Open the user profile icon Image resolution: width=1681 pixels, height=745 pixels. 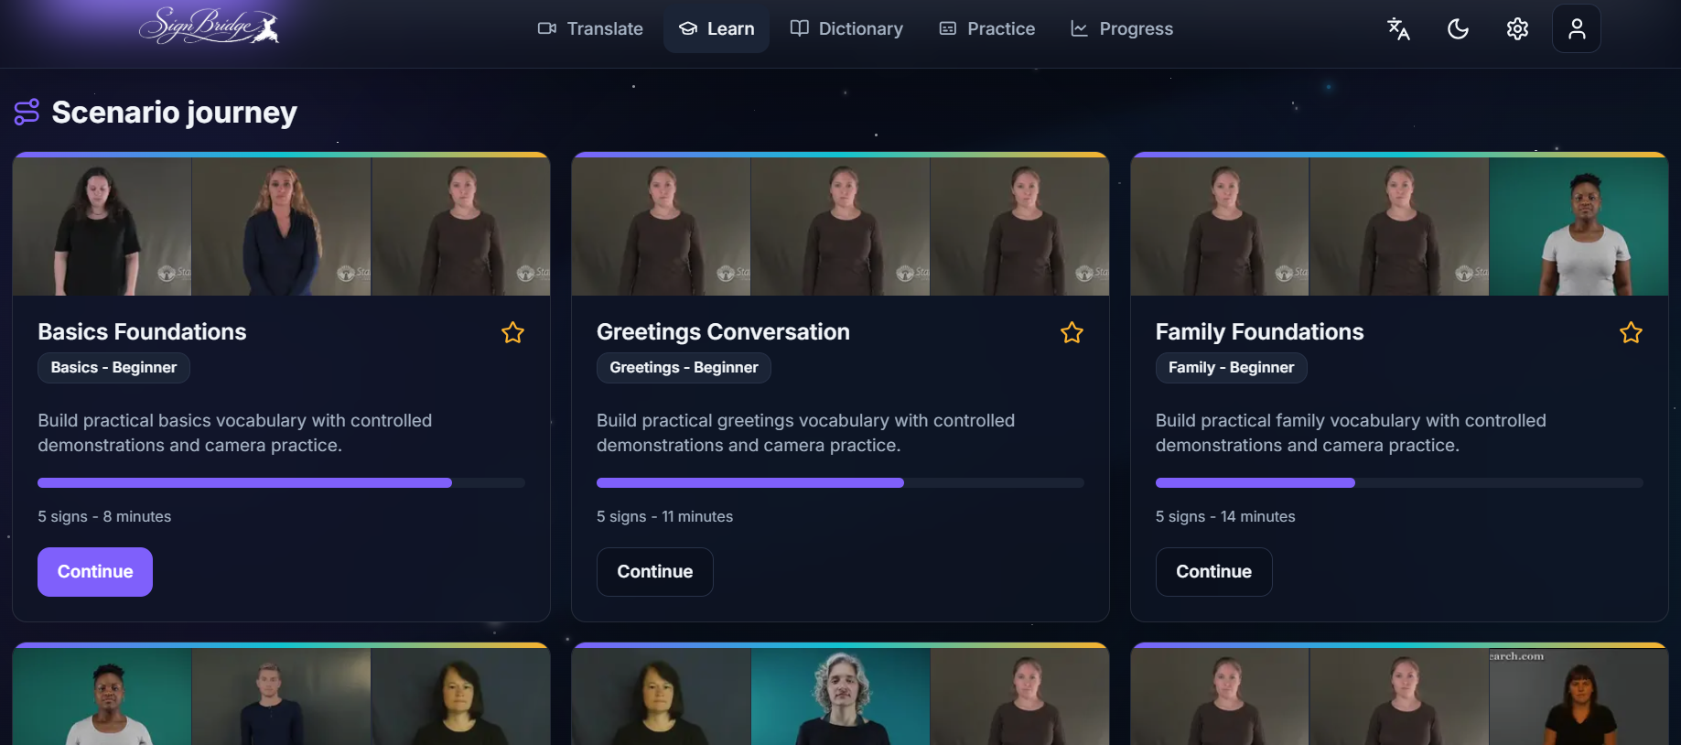click(1577, 29)
